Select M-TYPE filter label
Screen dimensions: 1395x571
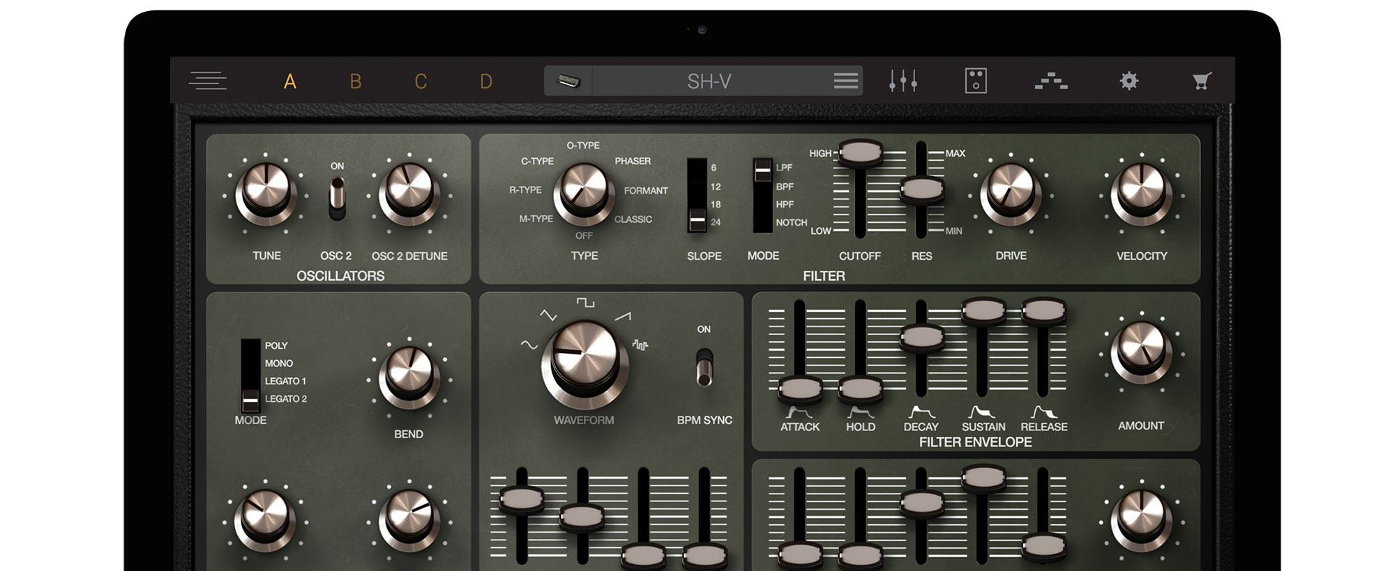[x=536, y=219]
